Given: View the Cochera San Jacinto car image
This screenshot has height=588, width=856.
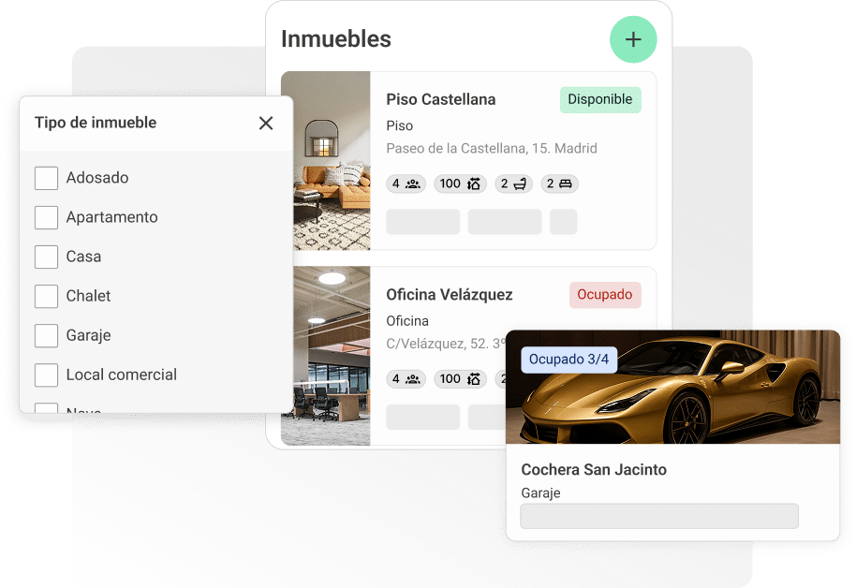Looking at the screenshot, I should [x=673, y=387].
